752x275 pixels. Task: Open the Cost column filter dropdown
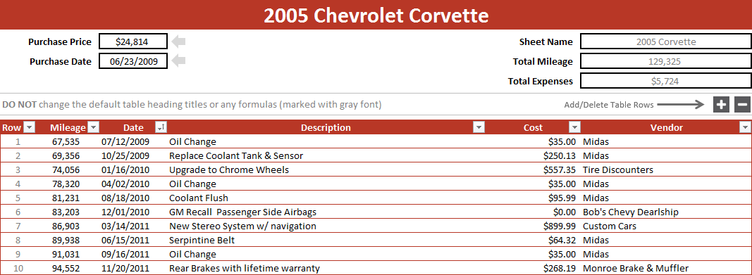click(574, 127)
